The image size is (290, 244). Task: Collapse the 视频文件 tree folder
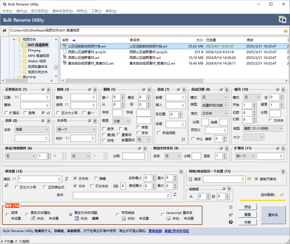click(x=14, y=40)
